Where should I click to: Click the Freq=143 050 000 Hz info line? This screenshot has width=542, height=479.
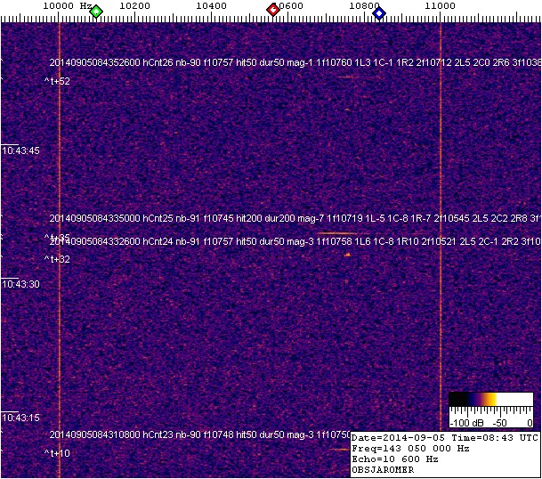coord(410,449)
